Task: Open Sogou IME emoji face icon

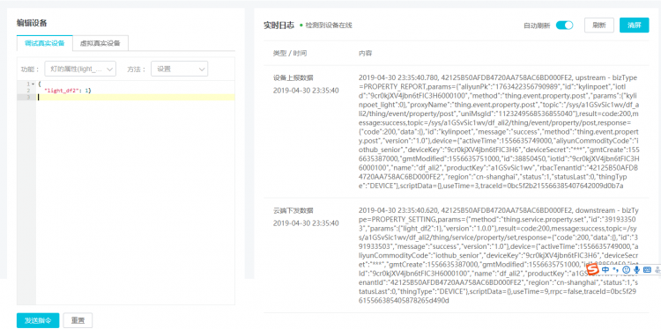Action: point(627,270)
